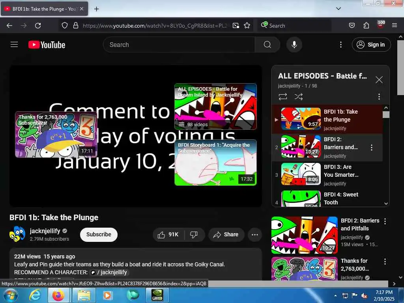404x303 pixels.
Task: Open options for recommended BFDI 2 video
Action: coord(385,221)
